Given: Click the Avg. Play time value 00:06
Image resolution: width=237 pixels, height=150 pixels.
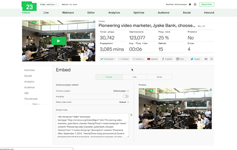Looking at the screenshot, I should pos(135,49).
